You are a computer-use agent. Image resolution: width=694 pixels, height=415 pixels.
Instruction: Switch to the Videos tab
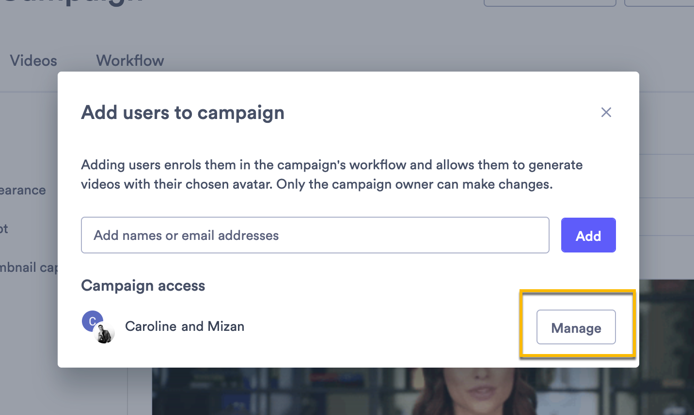pyautogui.click(x=33, y=60)
